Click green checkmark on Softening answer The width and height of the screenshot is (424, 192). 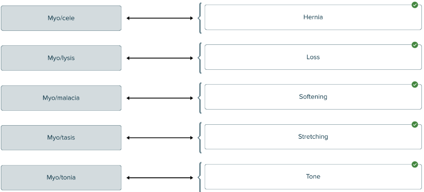[x=415, y=85]
